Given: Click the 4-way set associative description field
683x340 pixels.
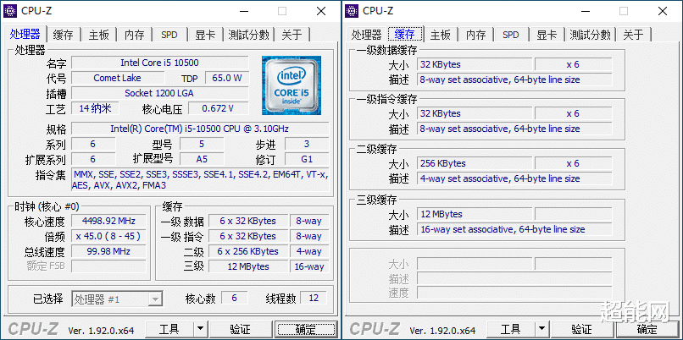Looking at the screenshot, I should click(x=514, y=178).
